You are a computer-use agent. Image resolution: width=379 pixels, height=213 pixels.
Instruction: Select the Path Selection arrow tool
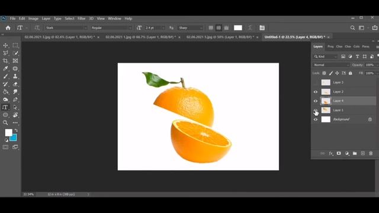point(15,107)
